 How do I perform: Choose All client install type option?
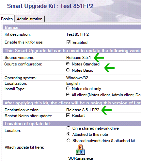click(x=68, y=95)
